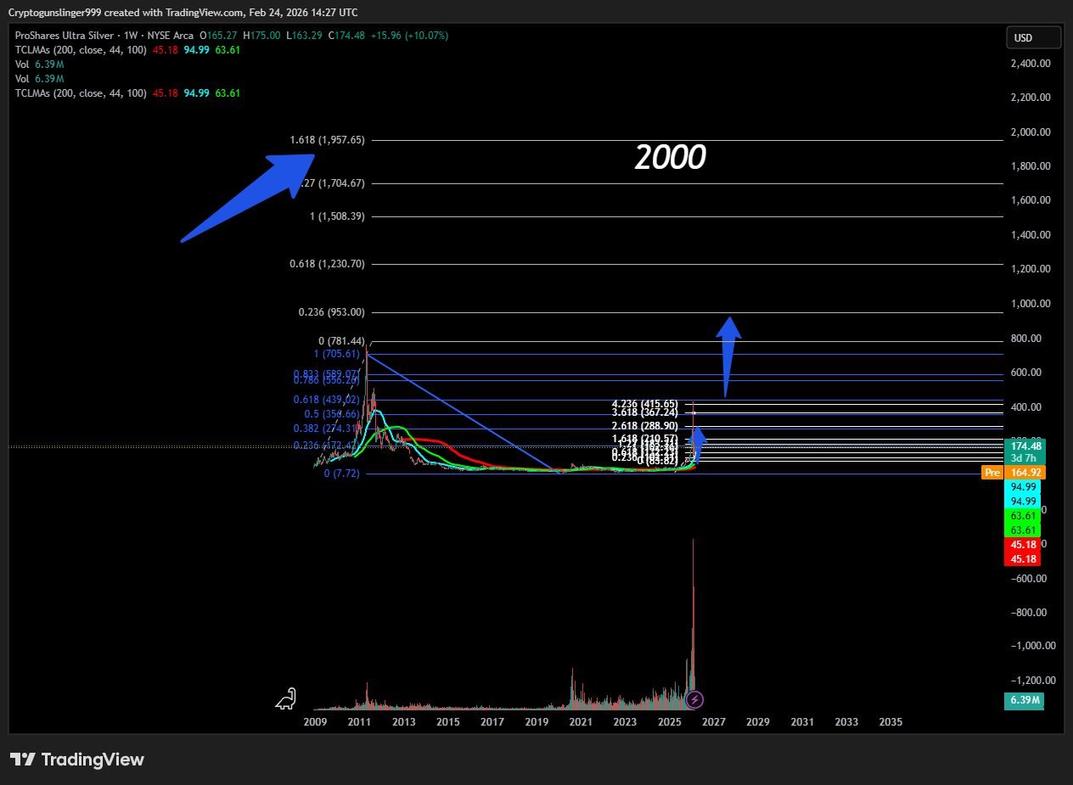Click 2023 on the time axis

625,722
